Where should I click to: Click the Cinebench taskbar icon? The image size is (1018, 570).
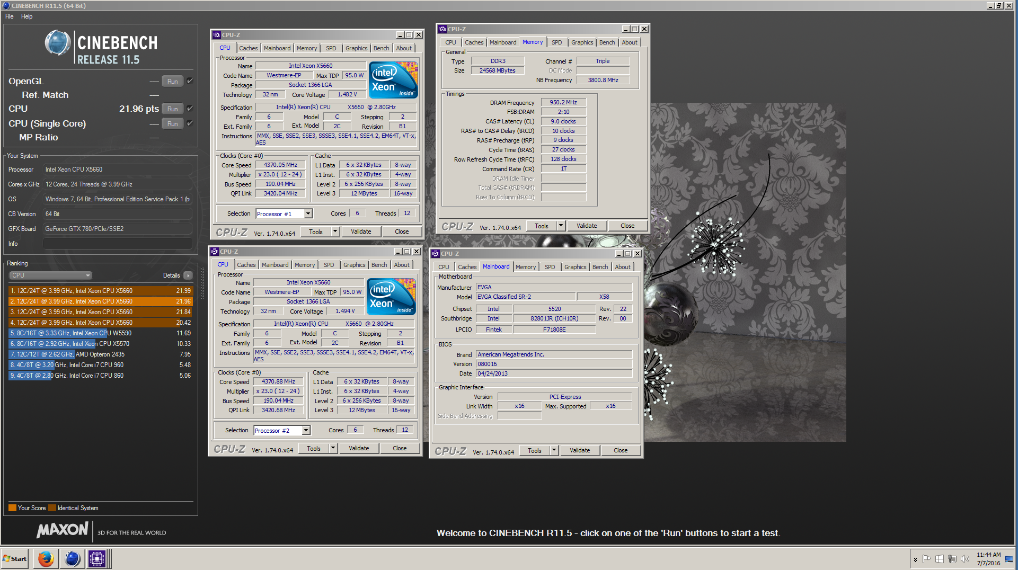tap(73, 558)
